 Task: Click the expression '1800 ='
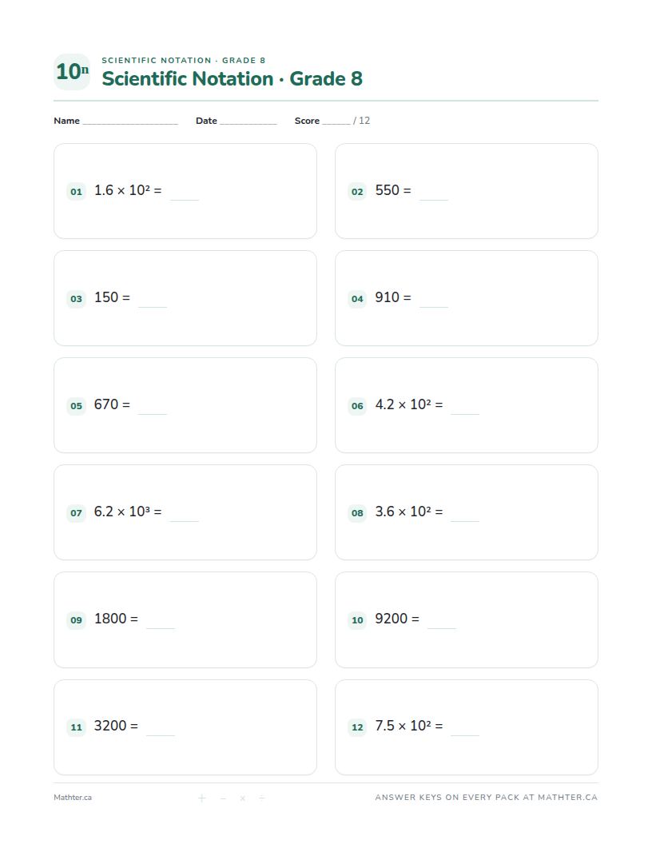point(116,619)
